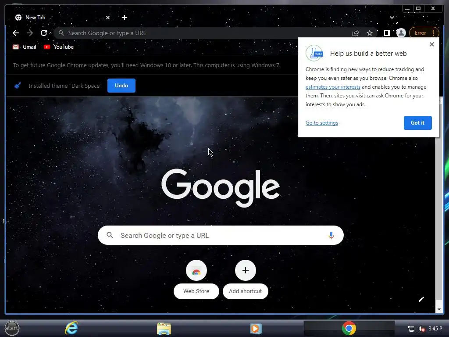Click the 3:45 clock in tray
Image resolution: width=449 pixels, height=337 pixels.
(x=435, y=329)
